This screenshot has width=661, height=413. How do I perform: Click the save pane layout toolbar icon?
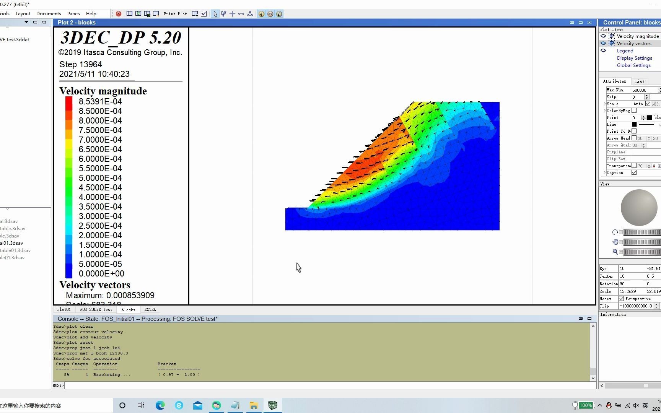point(147,14)
